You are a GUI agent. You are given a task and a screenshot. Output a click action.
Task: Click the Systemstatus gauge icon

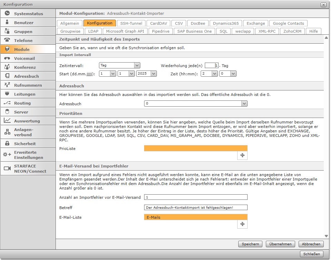(x=7, y=13)
